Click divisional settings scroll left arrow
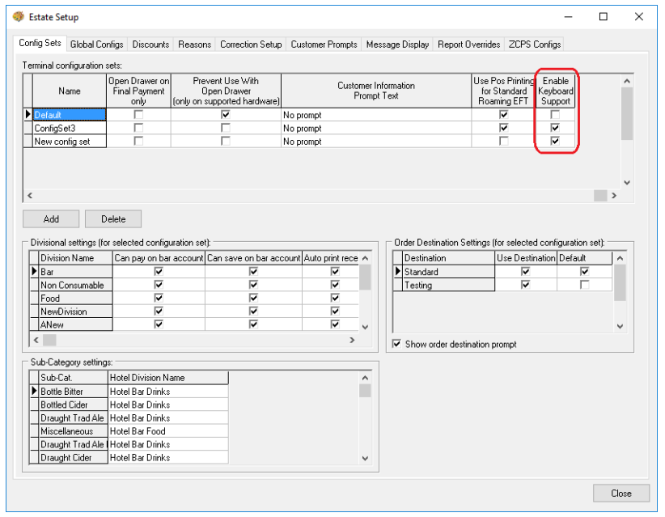The width and height of the screenshot is (665, 517). 36,340
